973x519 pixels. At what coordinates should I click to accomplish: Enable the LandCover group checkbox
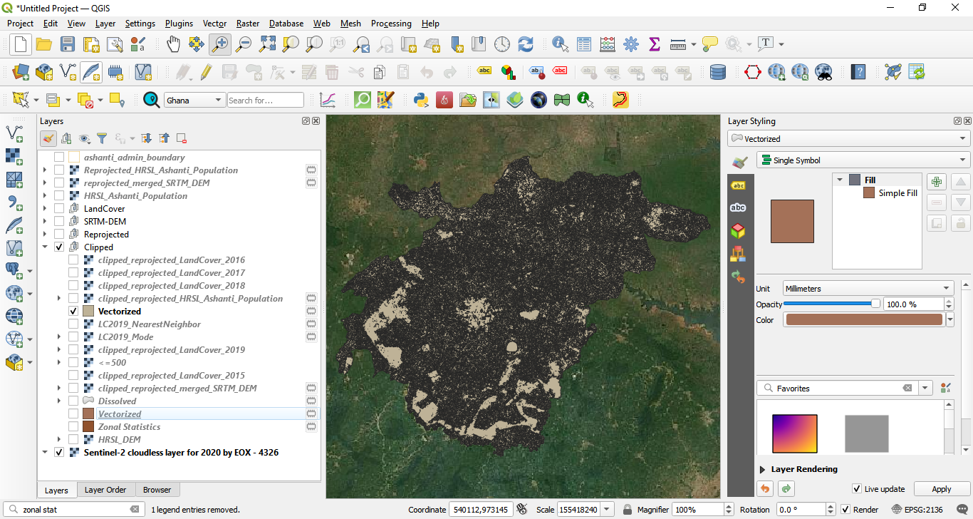(59, 209)
